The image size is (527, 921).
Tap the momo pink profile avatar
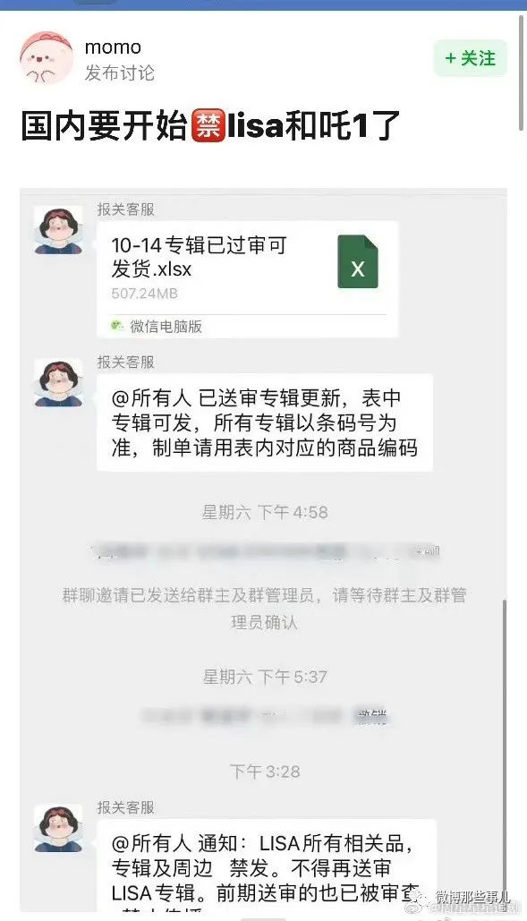coord(47,57)
